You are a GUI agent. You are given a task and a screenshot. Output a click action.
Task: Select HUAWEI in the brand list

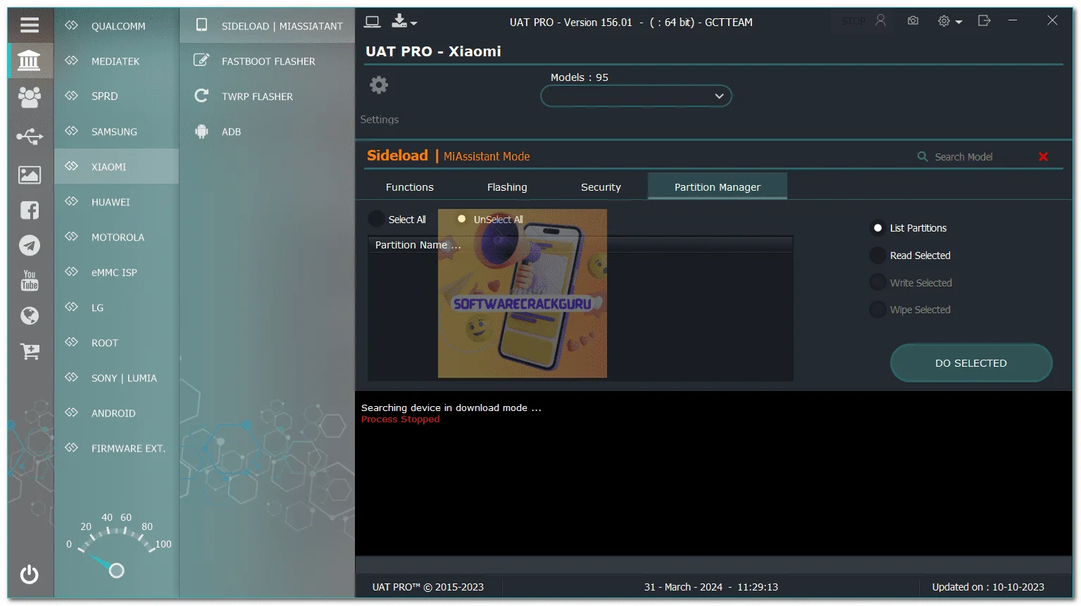point(117,202)
